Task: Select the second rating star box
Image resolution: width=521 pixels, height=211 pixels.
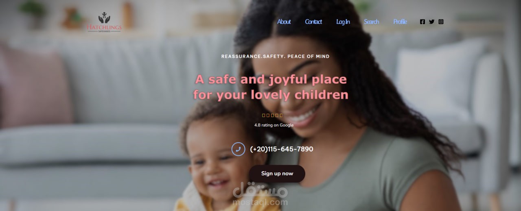Action: (268, 115)
